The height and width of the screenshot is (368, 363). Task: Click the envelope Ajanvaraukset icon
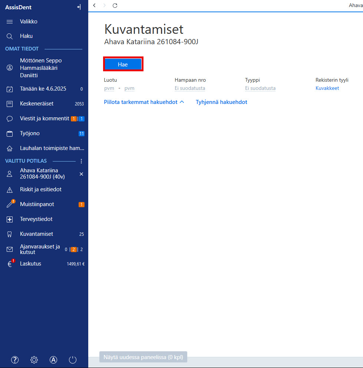click(10, 249)
